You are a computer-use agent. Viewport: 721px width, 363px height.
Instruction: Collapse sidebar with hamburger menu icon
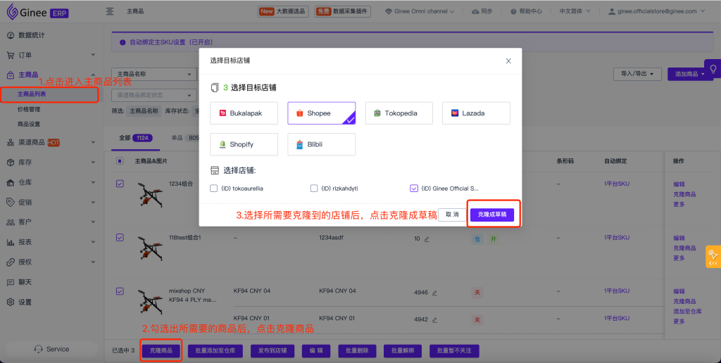coord(109,11)
